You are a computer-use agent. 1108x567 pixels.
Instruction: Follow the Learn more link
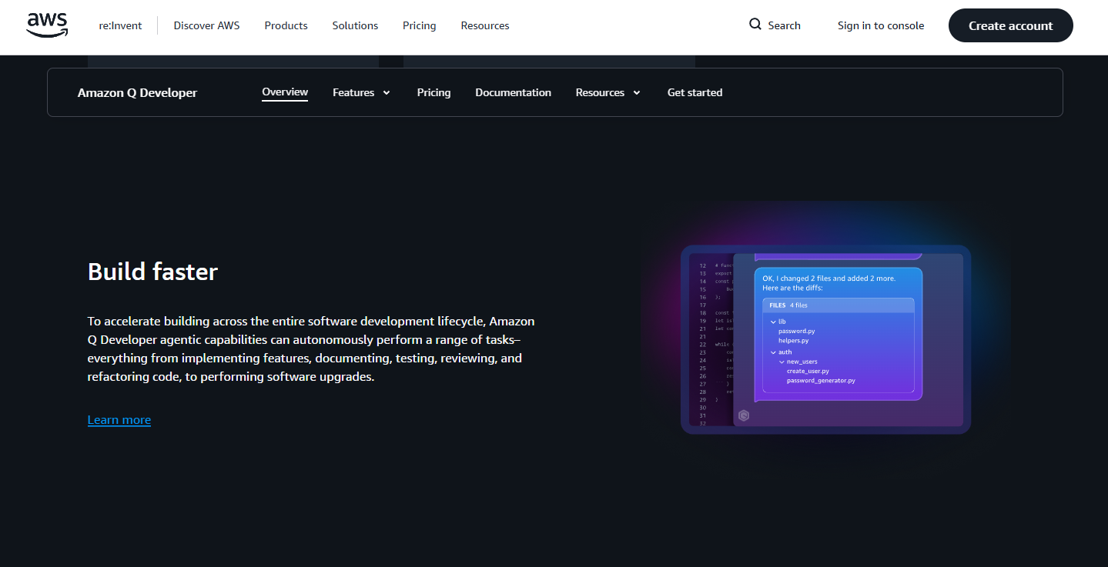[x=119, y=419]
